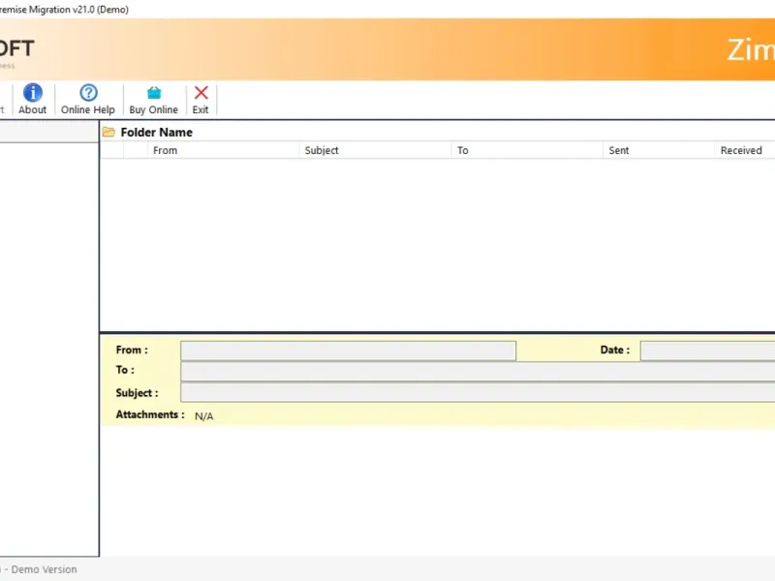Open Online Help question mark icon
Image resolution: width=775 pixels, height=581 pixels.
[x=88, y=92]
